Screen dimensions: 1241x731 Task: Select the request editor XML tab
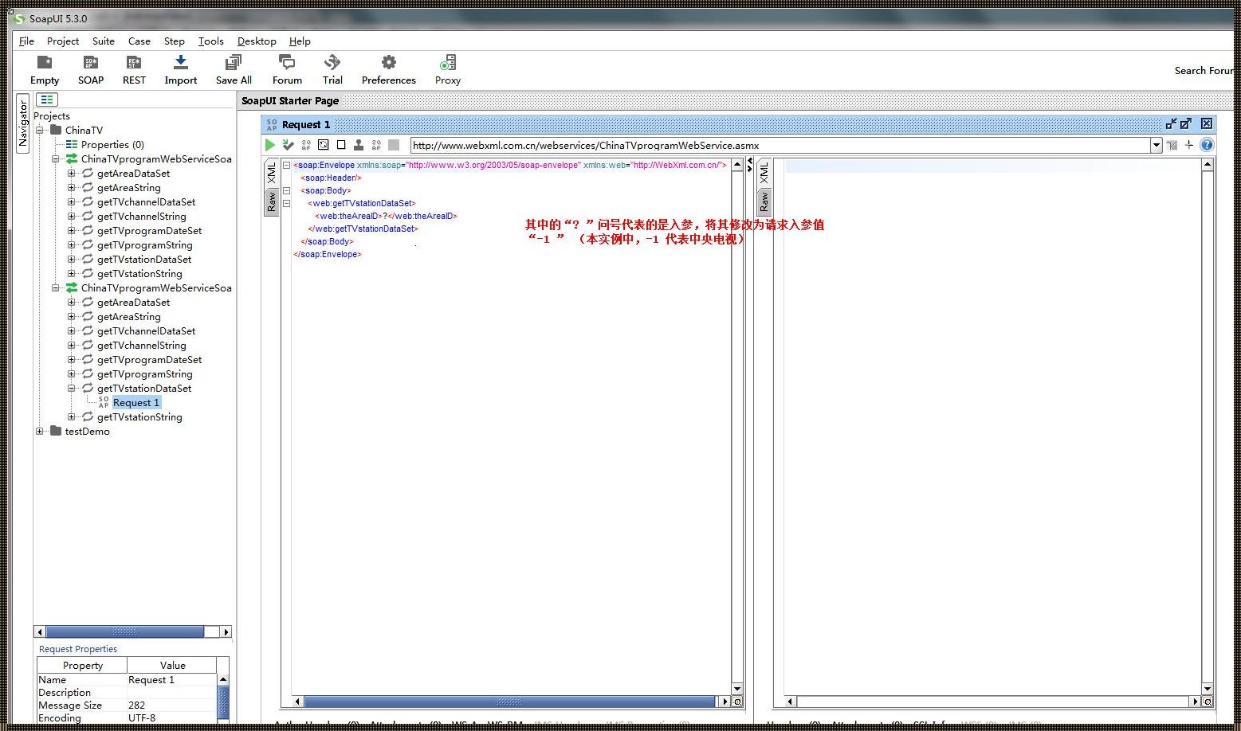point(272,173)
